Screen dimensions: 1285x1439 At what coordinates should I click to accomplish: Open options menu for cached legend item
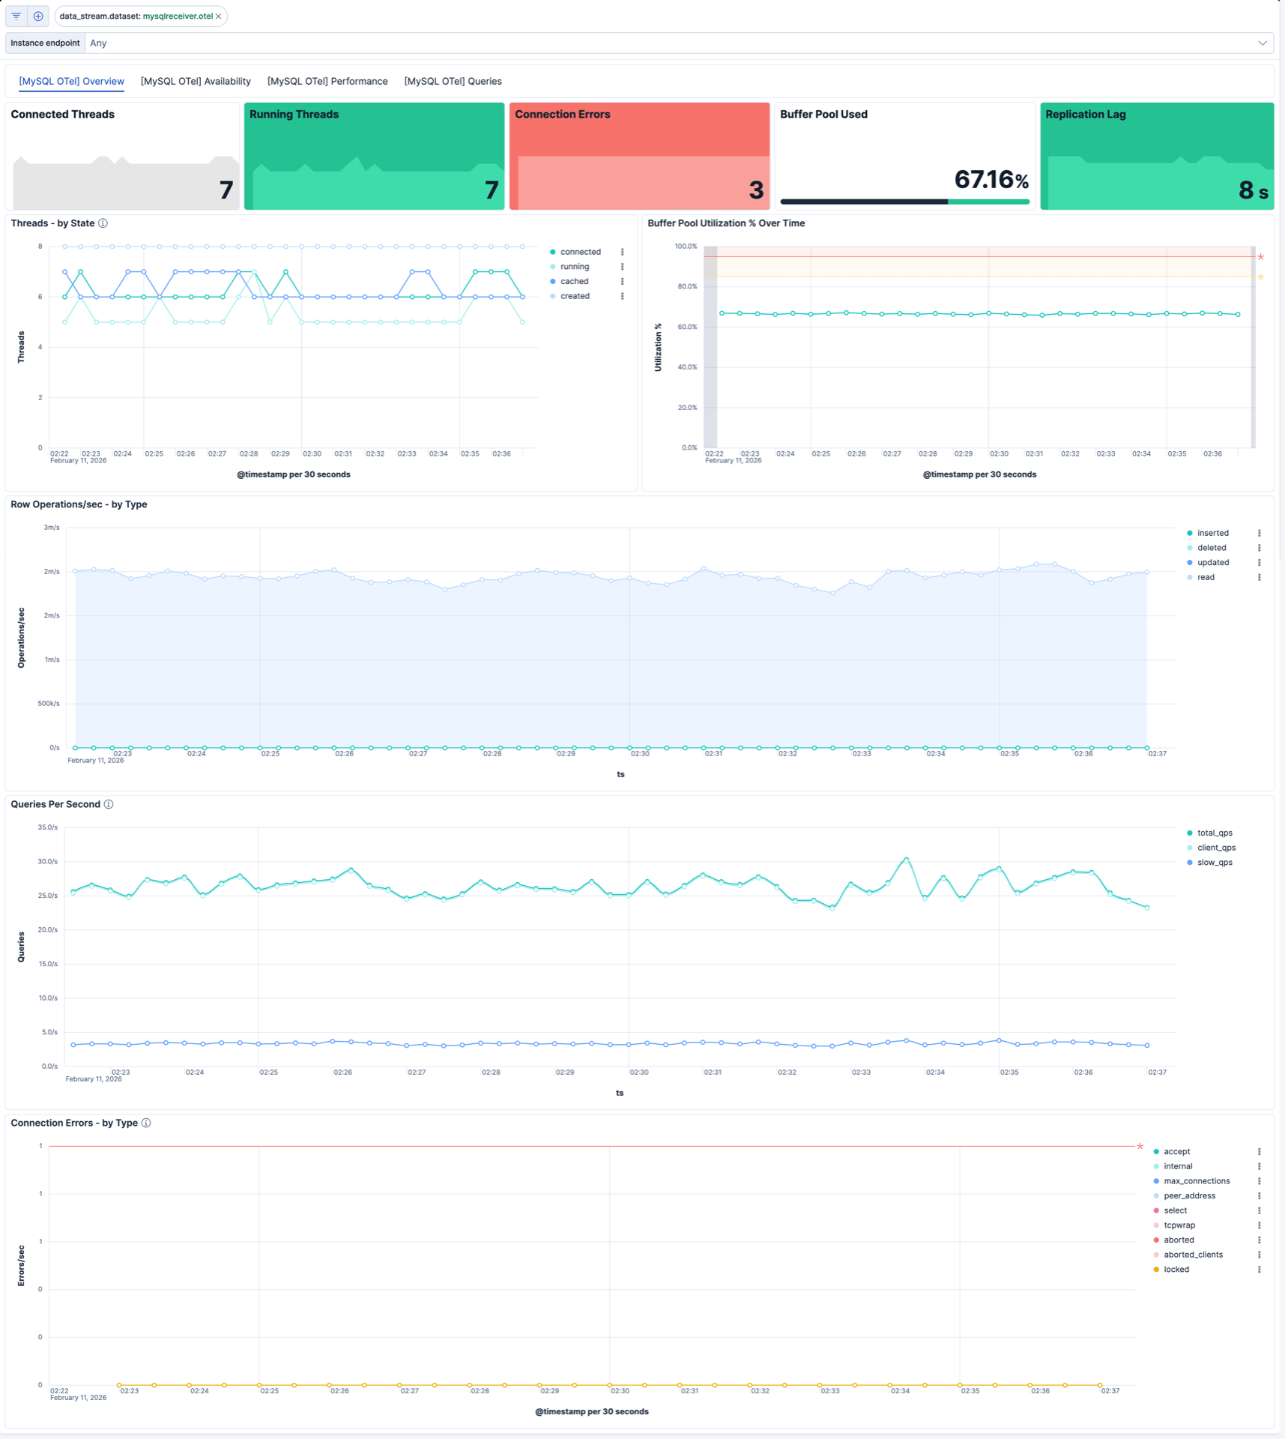[622, 282]
